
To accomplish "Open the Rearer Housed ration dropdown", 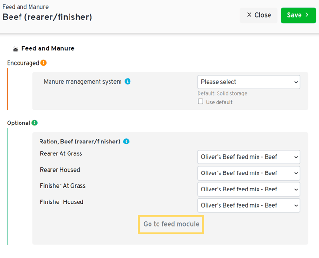I will click(249, 173).
